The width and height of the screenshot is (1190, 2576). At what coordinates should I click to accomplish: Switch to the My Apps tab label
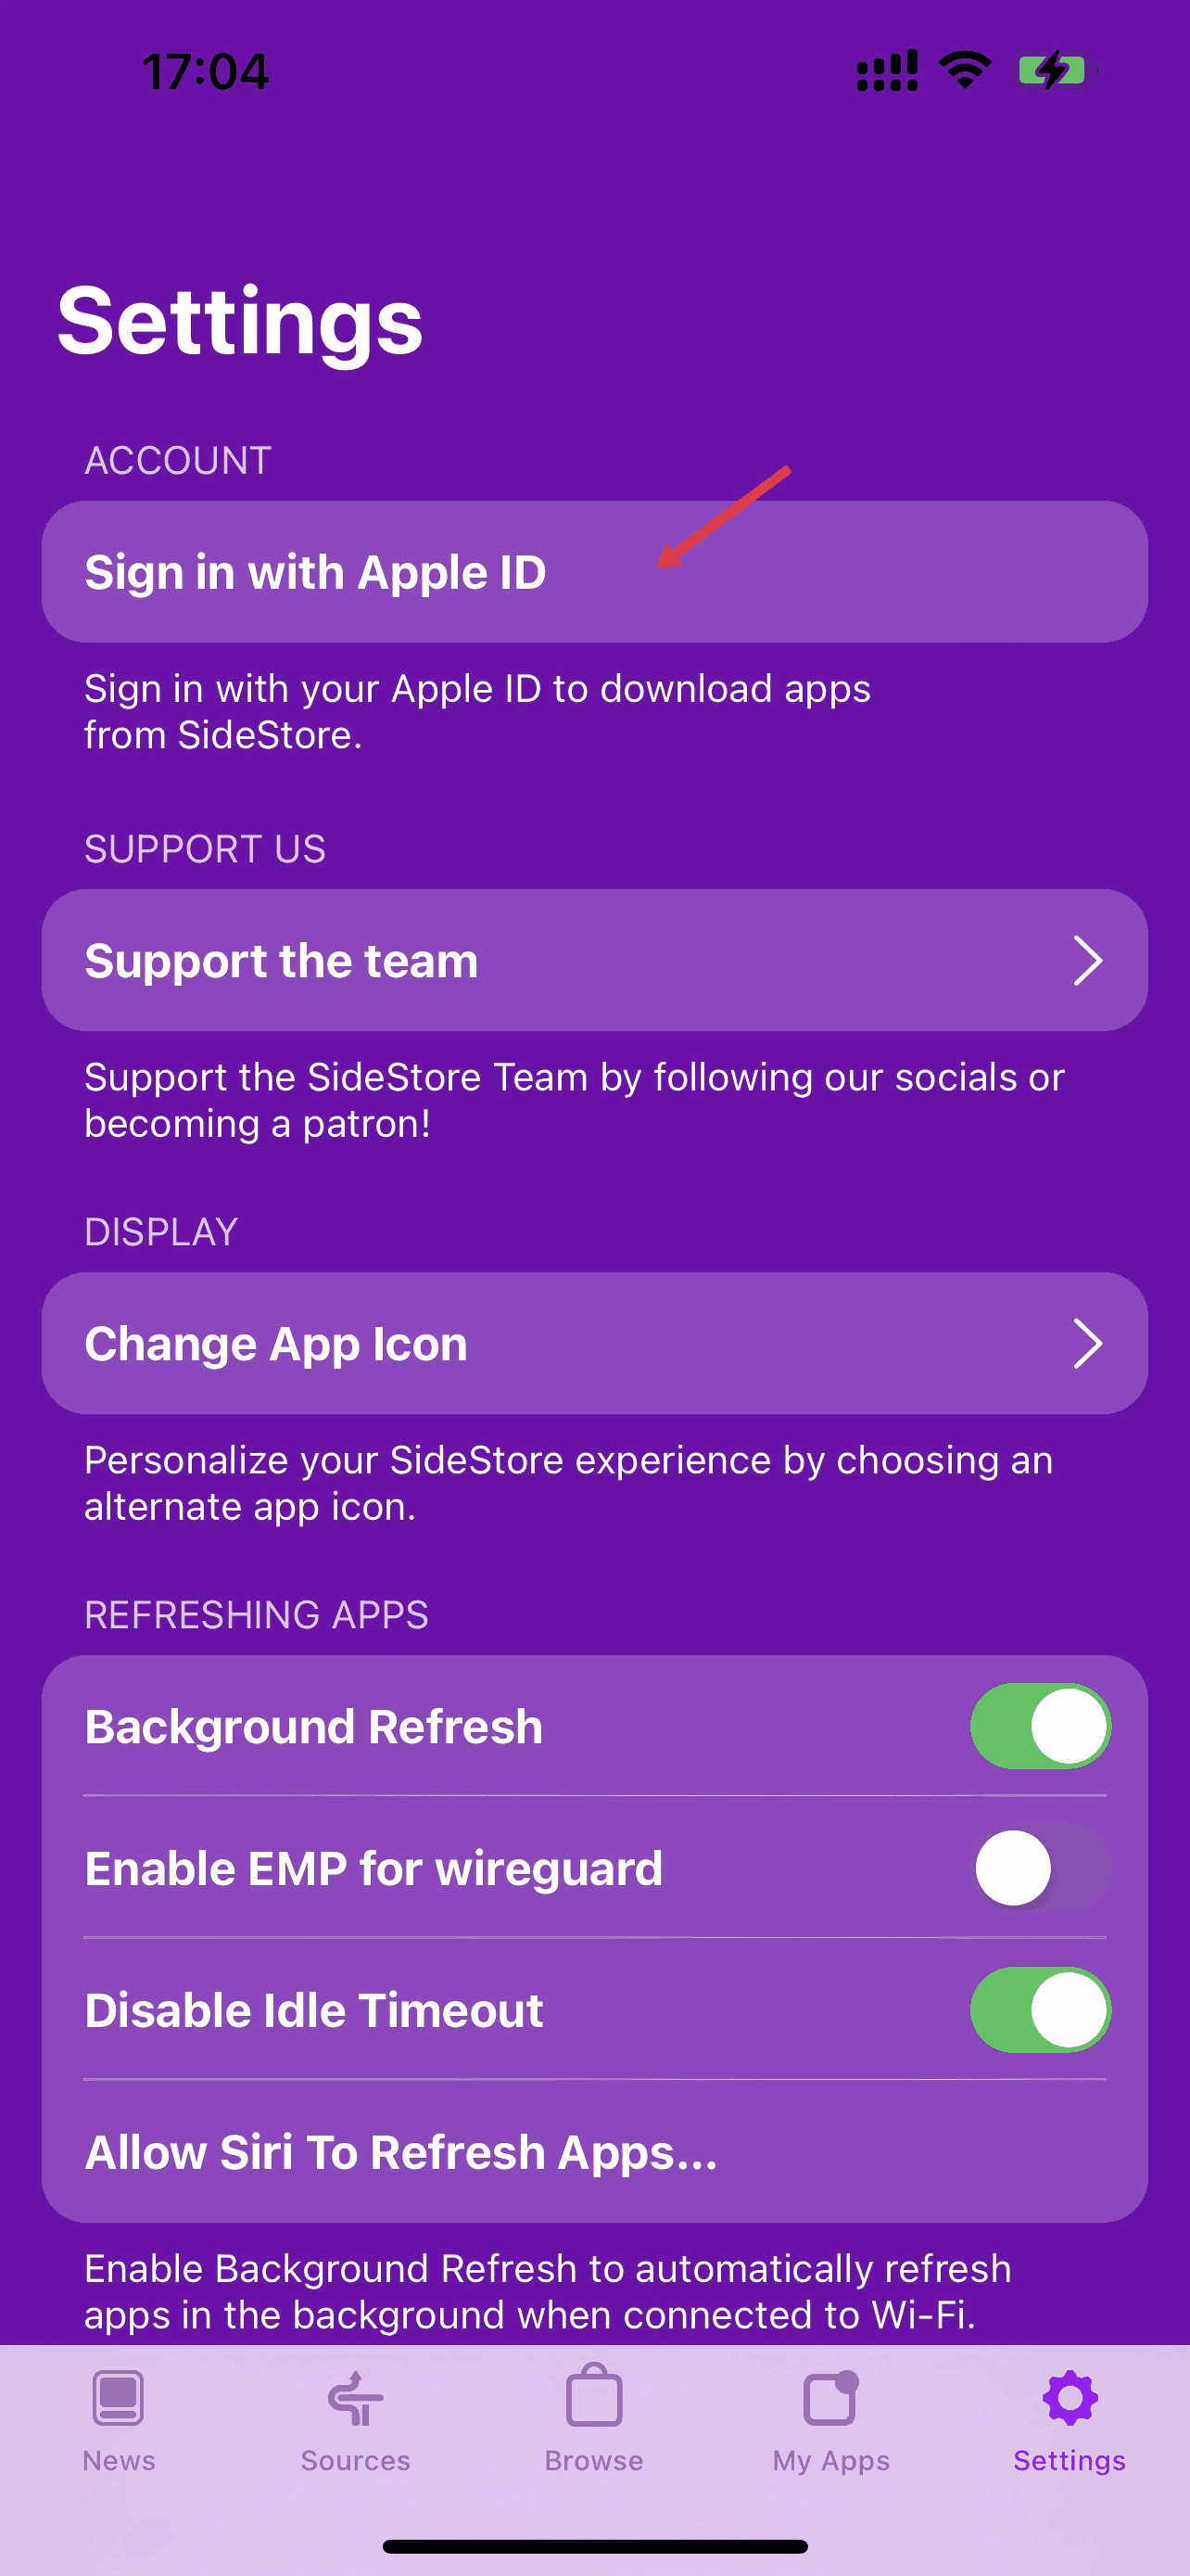[830, 2460]
